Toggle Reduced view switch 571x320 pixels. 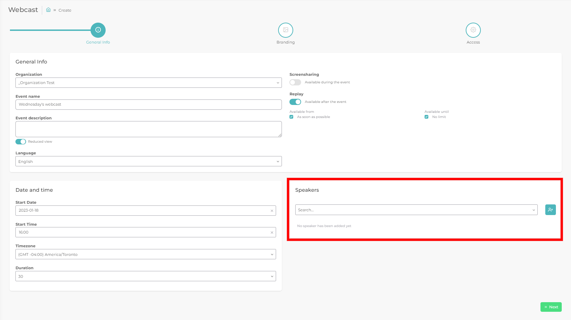[21, 142]
